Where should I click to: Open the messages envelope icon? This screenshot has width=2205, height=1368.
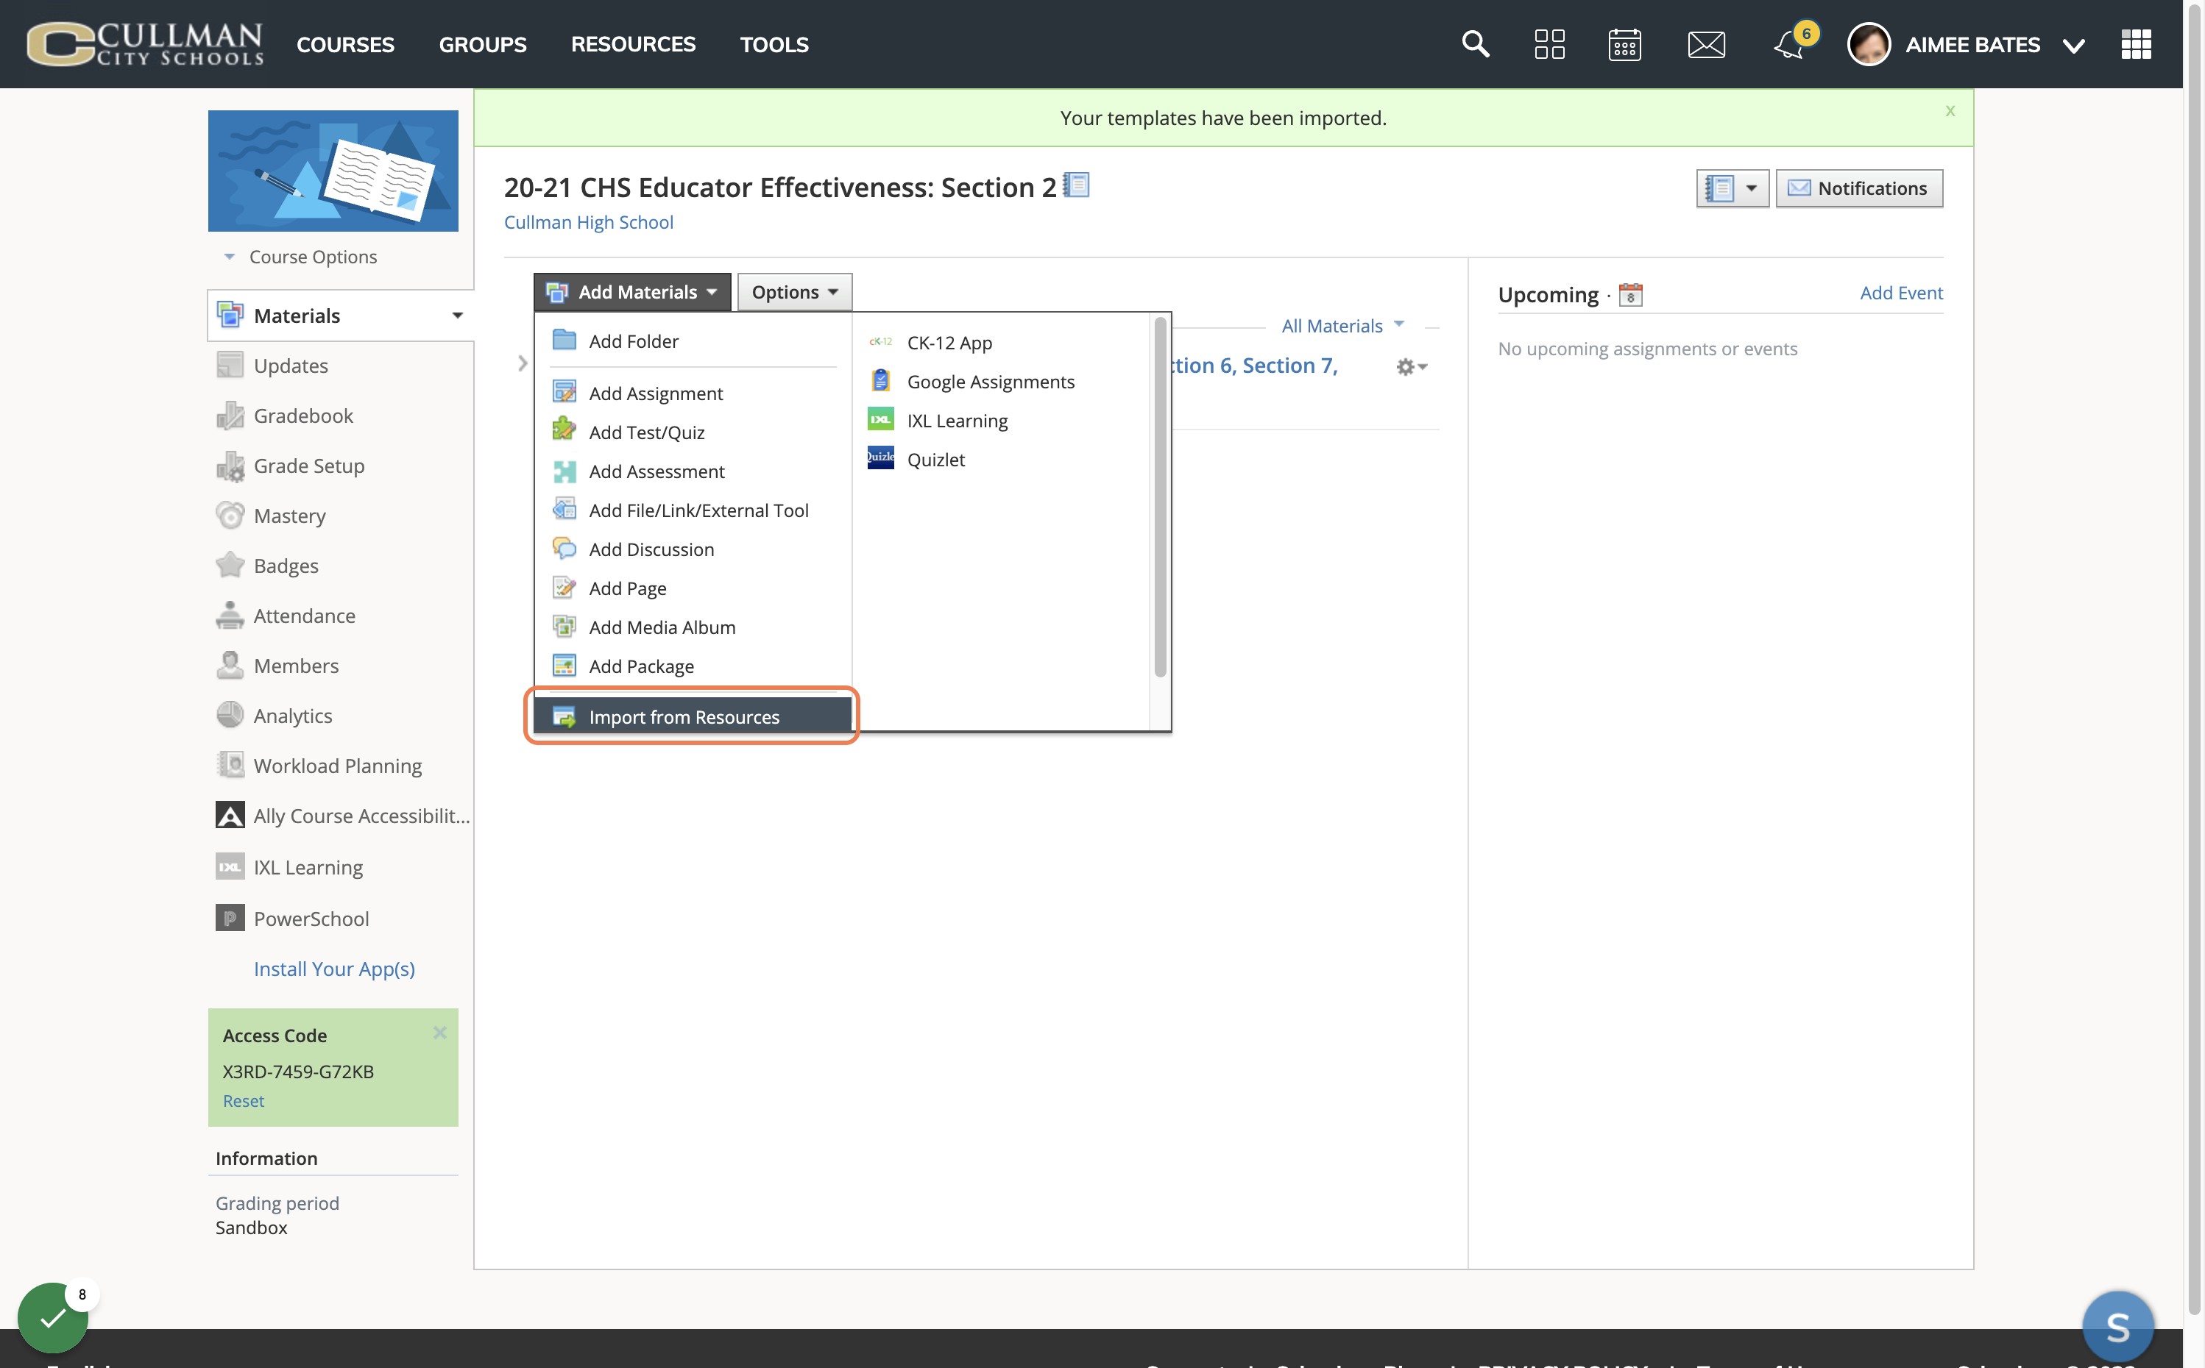point(1706,44)
